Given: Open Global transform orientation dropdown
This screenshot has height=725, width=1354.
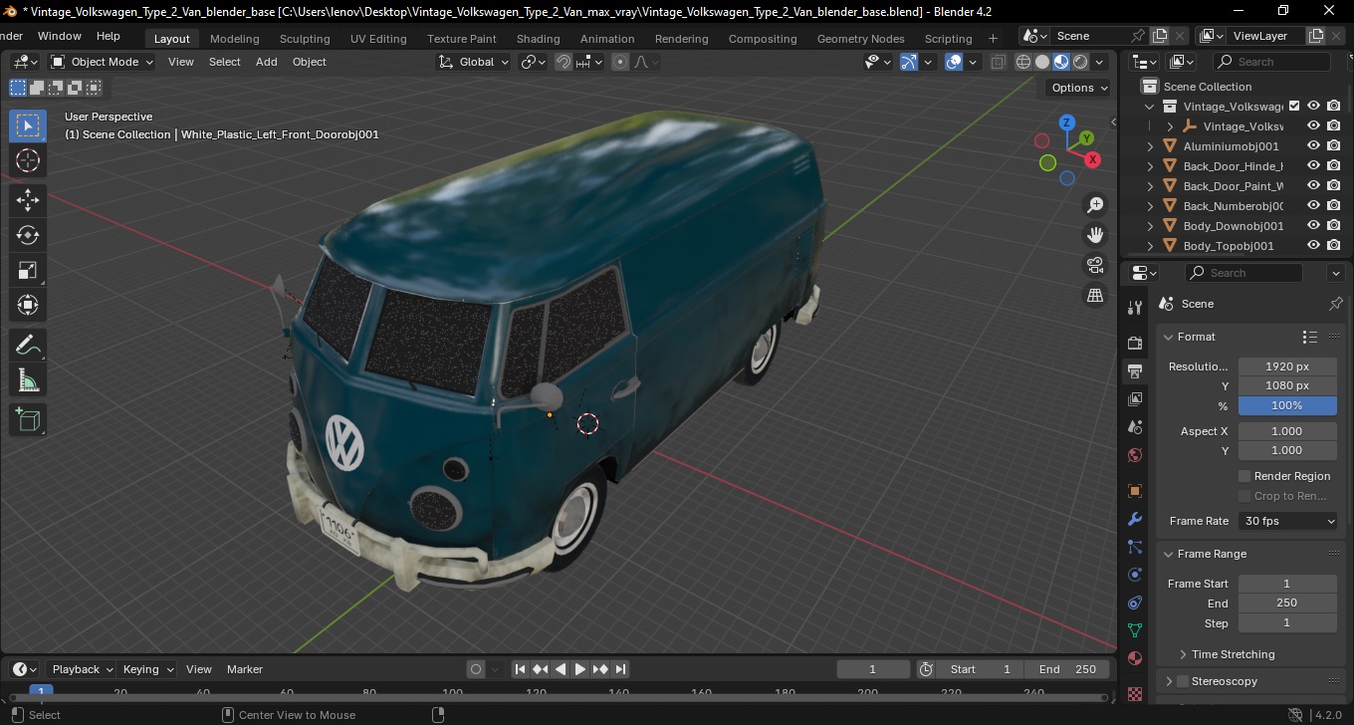Looking at the screenshot, I should [474, 62].
